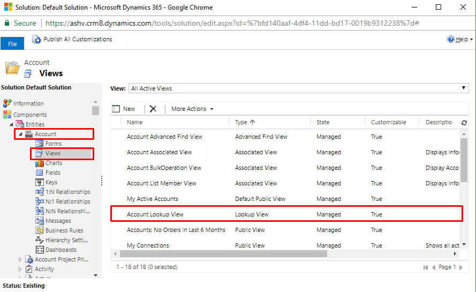The height and width of the screenshot is (292, 476).
Task: Open the Help dropdown arrow
Action: 471,40
